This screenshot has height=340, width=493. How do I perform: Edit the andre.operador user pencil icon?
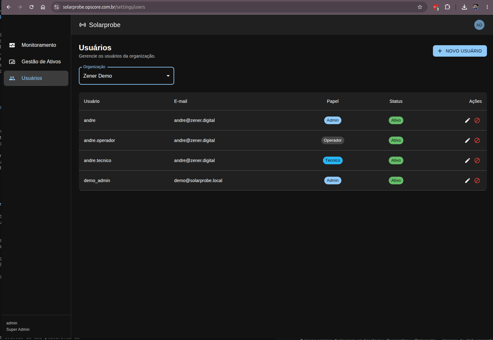click(x=467, y=140)
